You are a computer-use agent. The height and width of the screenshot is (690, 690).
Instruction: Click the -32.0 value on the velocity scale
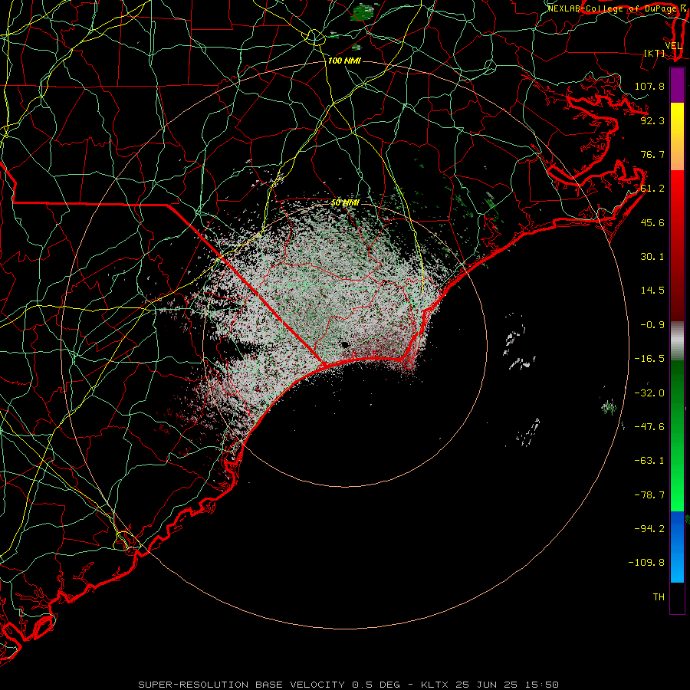click(x=649, y=393)
